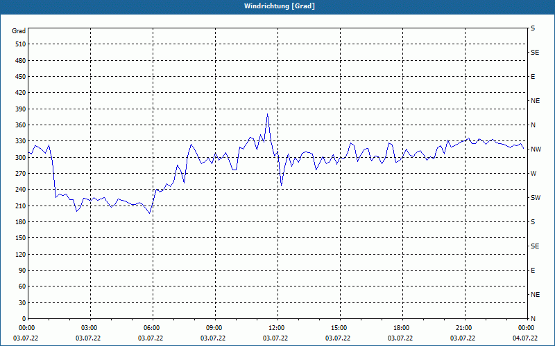Pick the 15:00 time axis label
This screenshot has height=346, width=555.
[x=339, y=328]
